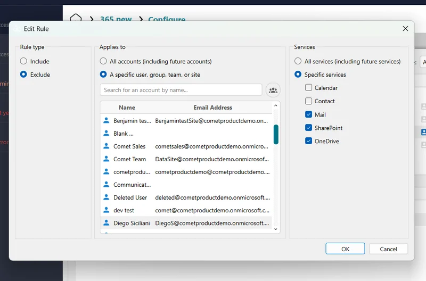Close the Edit Rule dialog
Image resolution: width=426 pixels, height=281 pixels.
pyautogui.click(x=405, y=29)
